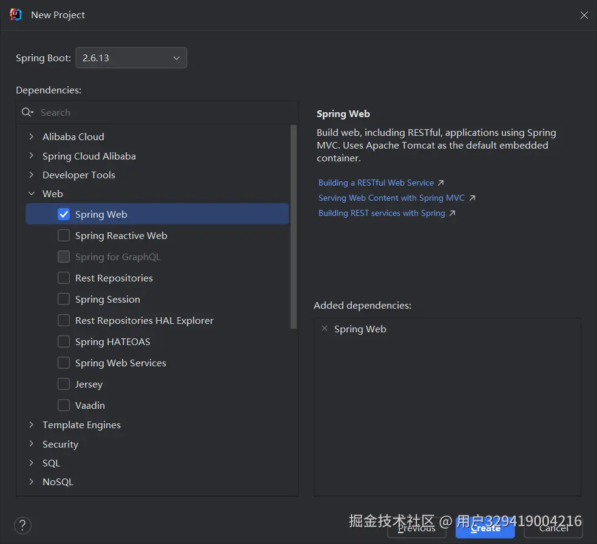Expand the Spring Cloud Alibaba category
597x544 pixels.
32,156
